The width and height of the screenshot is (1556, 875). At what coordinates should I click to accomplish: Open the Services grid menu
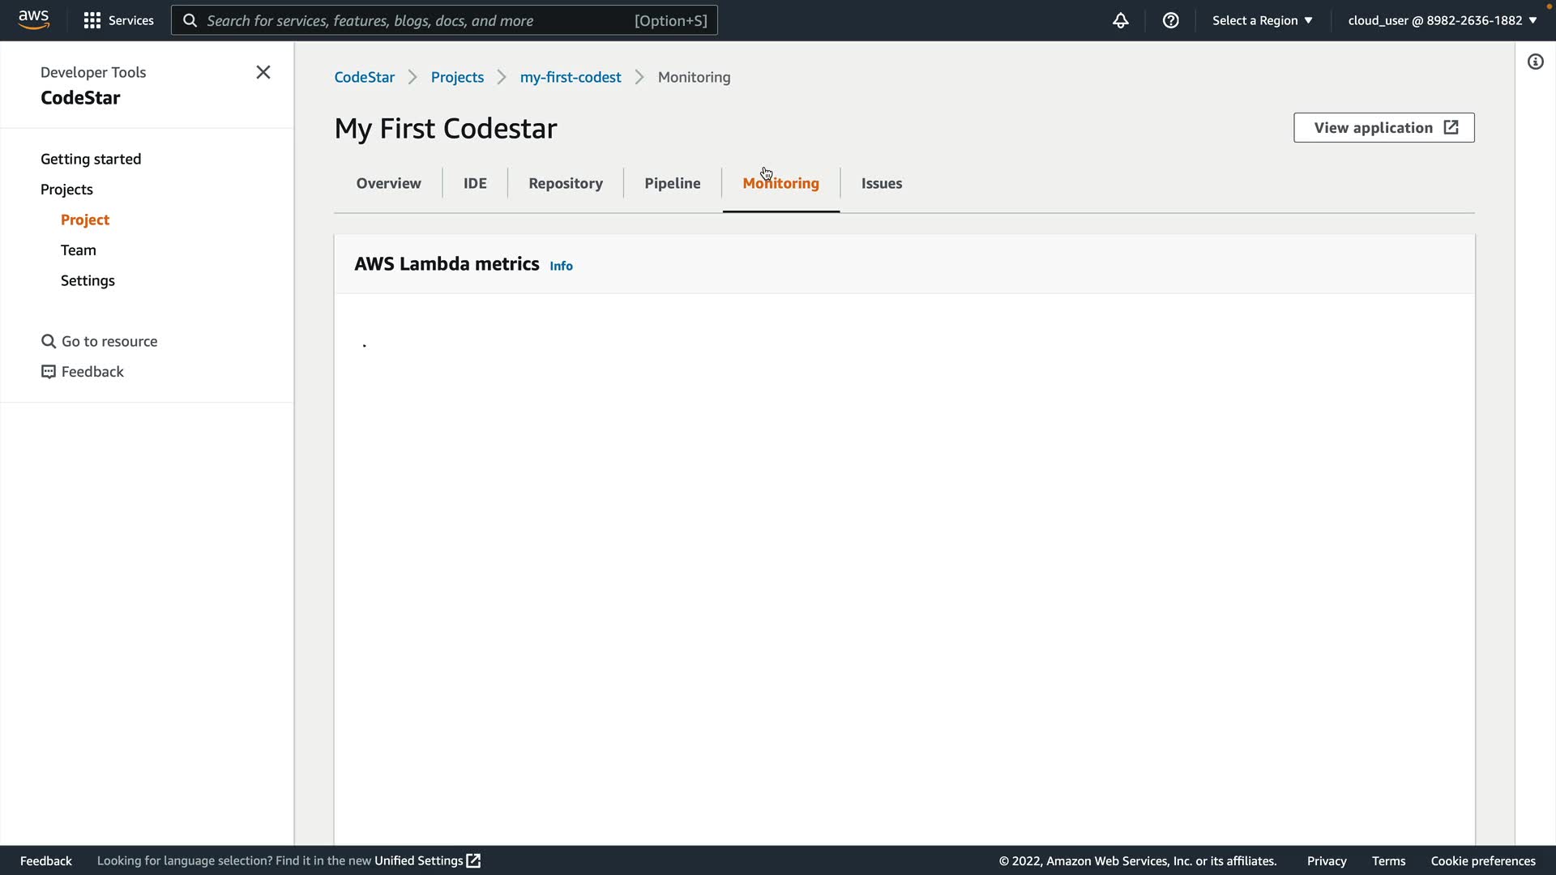pyautogui.click(x=118, y=20)
